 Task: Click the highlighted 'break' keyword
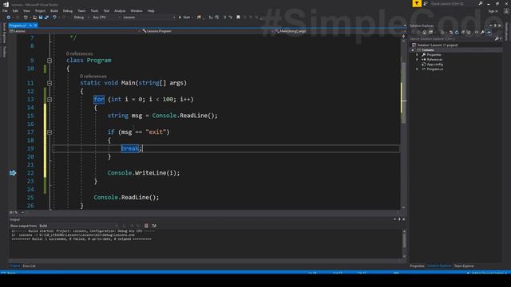(129, 148)
